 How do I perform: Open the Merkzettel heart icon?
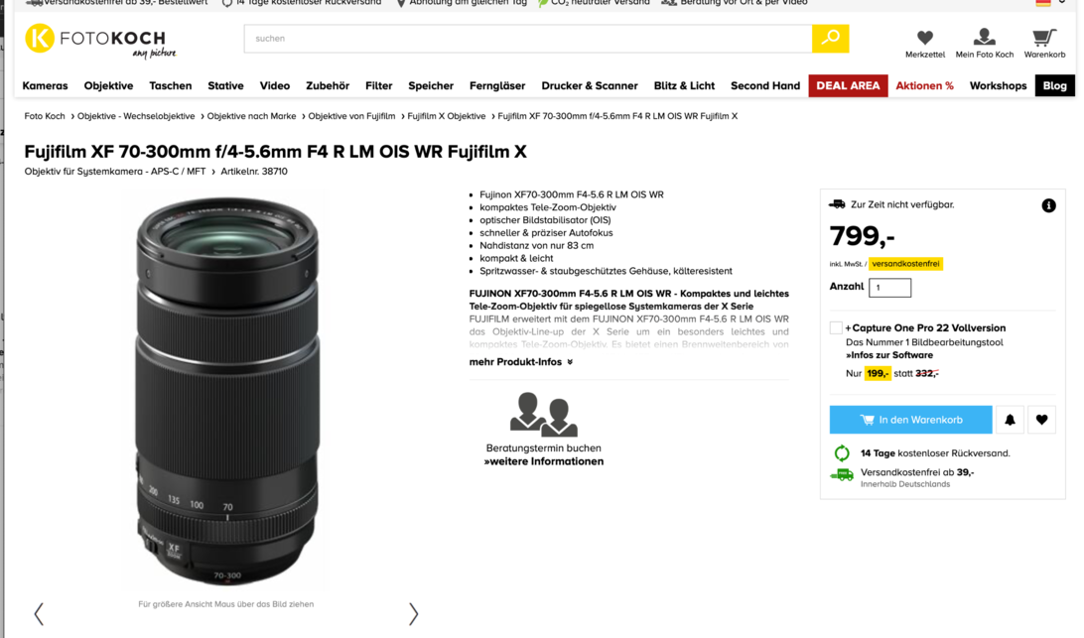point(924,38)
